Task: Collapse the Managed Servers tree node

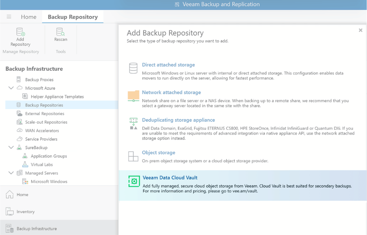Action: 11,173
